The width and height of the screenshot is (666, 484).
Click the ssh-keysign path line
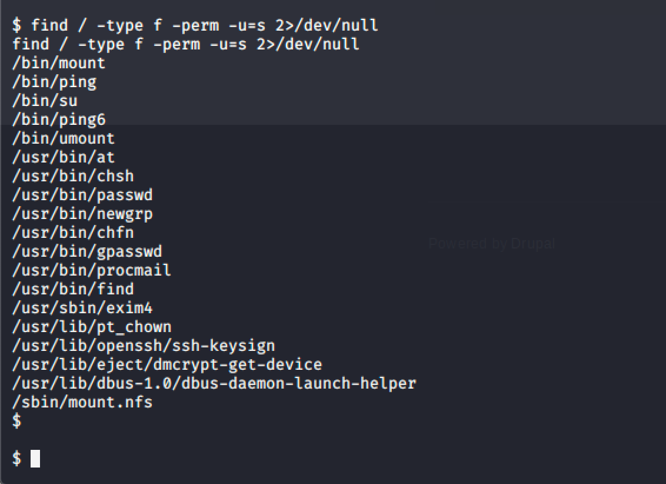144,346
